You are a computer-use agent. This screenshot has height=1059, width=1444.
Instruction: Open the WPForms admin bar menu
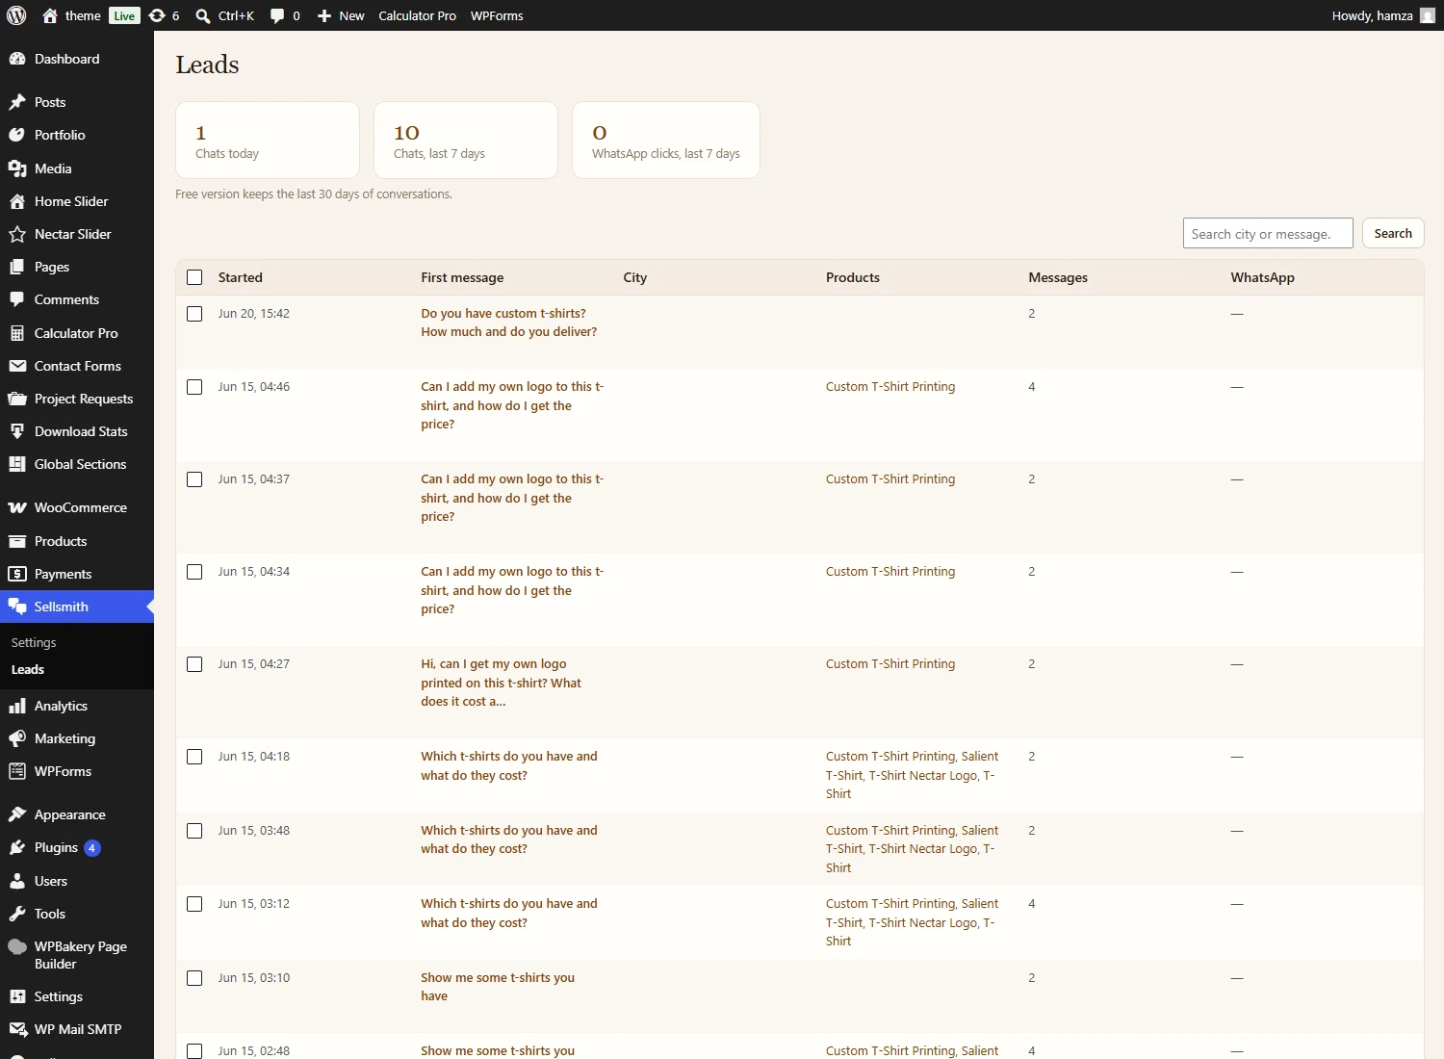coord(497,15)
